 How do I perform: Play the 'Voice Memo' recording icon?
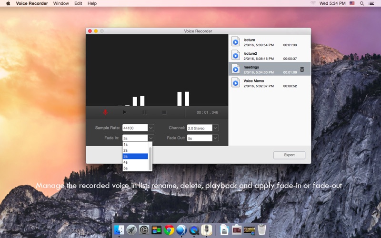click(x=235, y=82)
